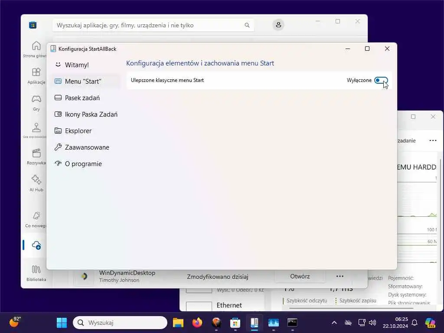Click the folder icon beside Eksplorer
Image resolution: width=444 pixels, height=333 pixels.
tap(58, 131)
